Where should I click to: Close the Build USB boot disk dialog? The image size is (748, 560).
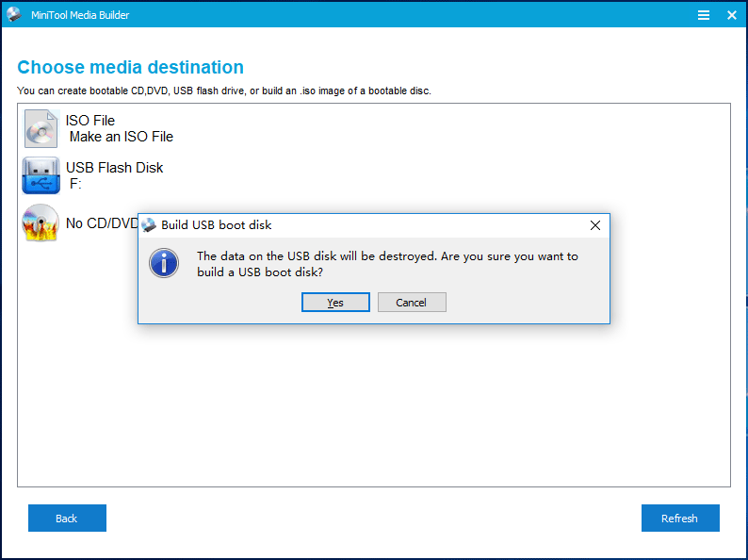[594, 225]
